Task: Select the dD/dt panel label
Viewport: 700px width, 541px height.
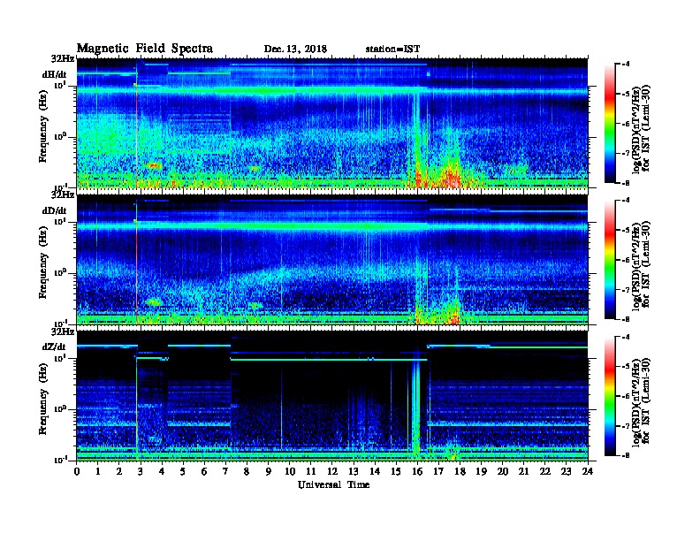Action: pos(54,210)
